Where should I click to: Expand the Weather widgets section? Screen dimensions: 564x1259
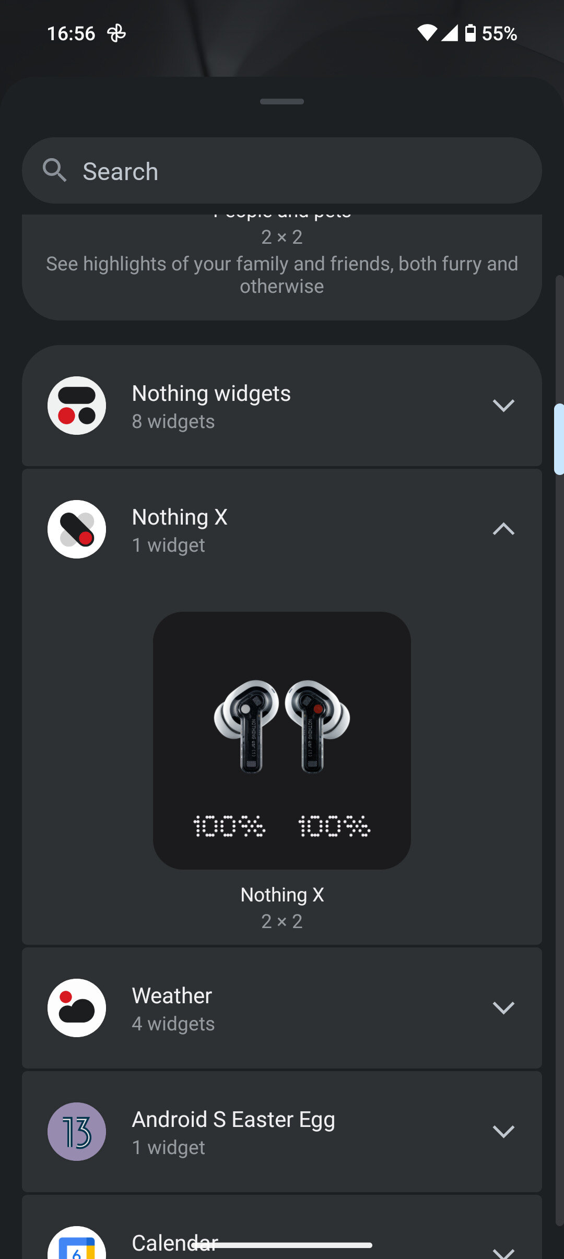coord(503,1008)
